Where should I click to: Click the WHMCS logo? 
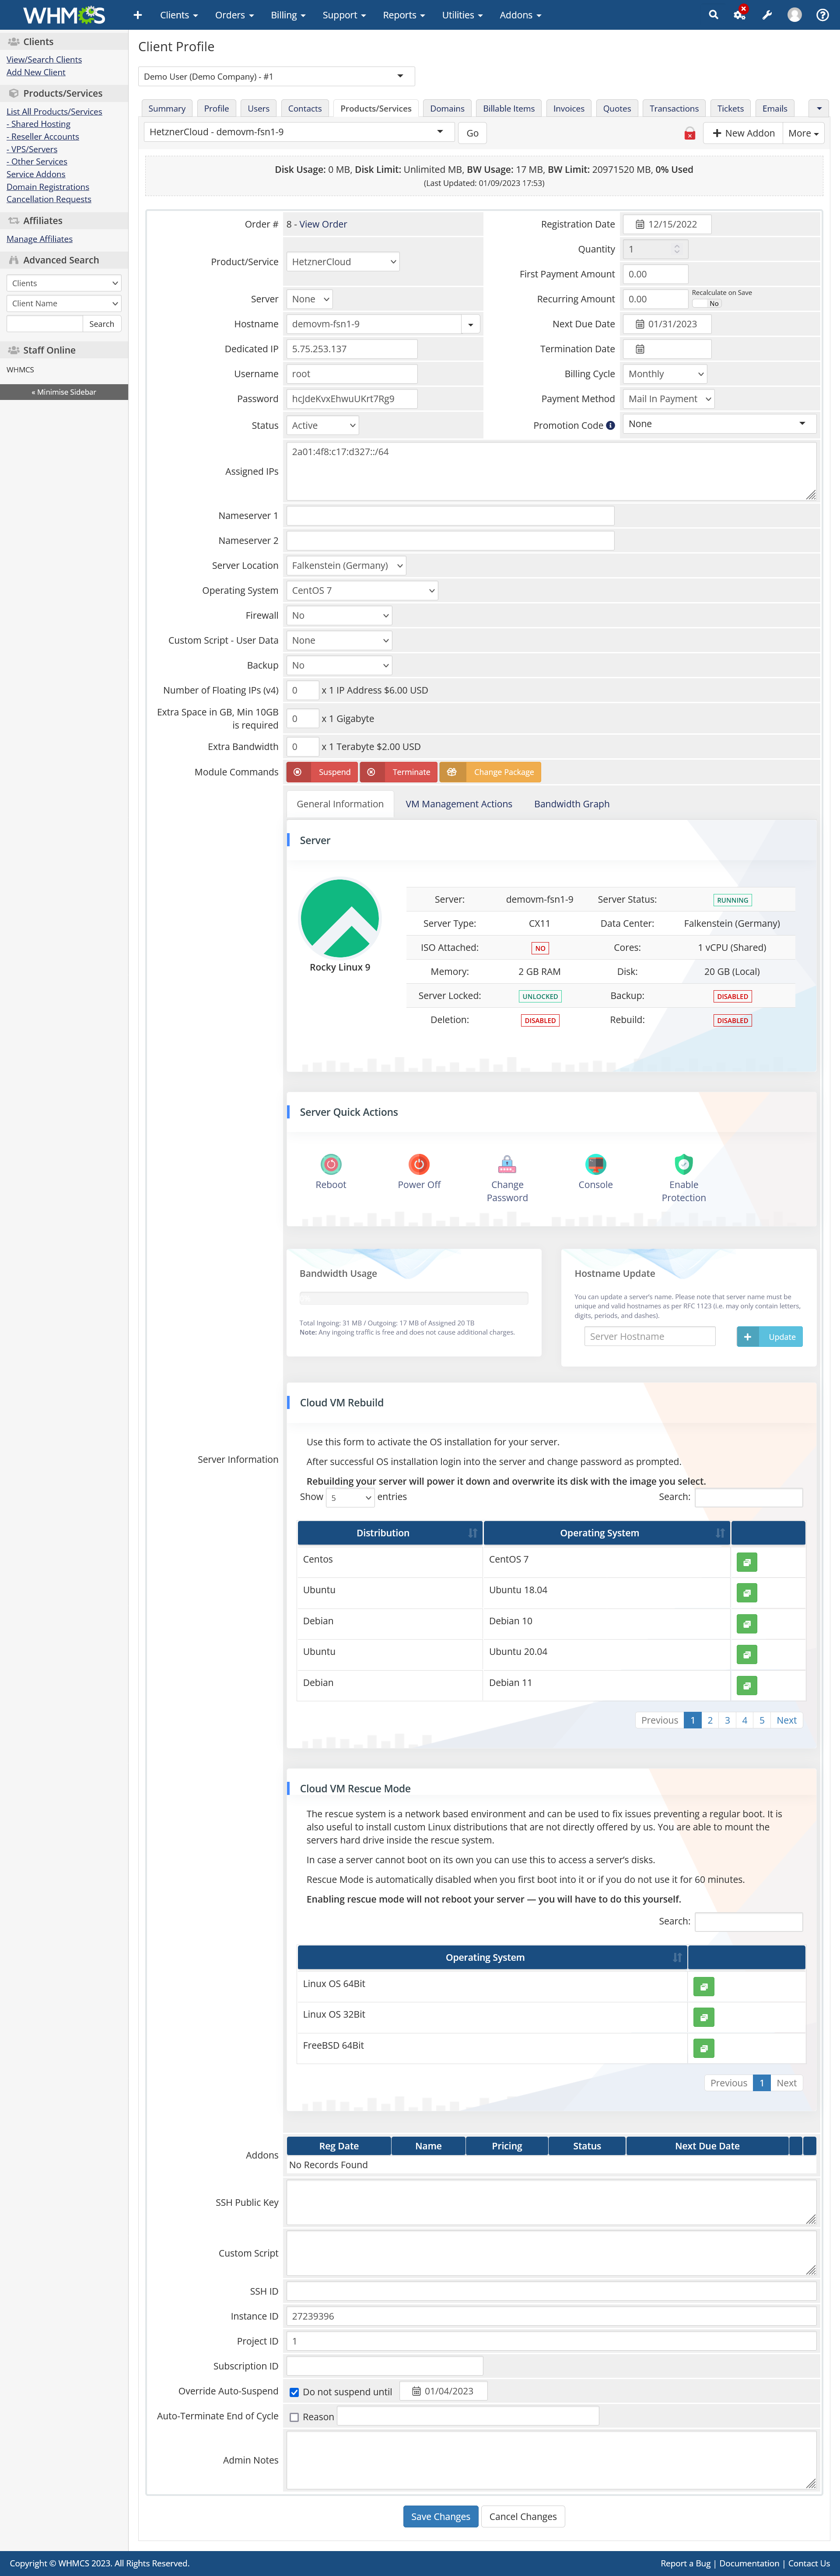[x=63, y=15]
